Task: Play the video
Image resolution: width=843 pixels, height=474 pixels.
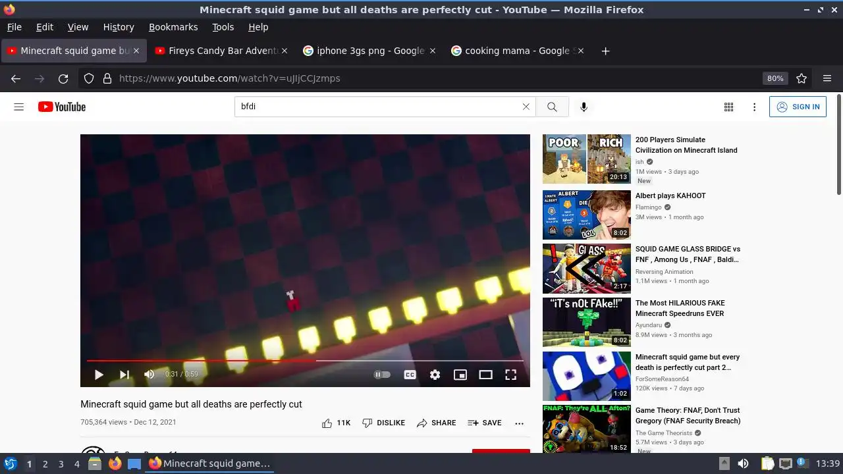Action: pyautogui.click(x=99, y=375)
